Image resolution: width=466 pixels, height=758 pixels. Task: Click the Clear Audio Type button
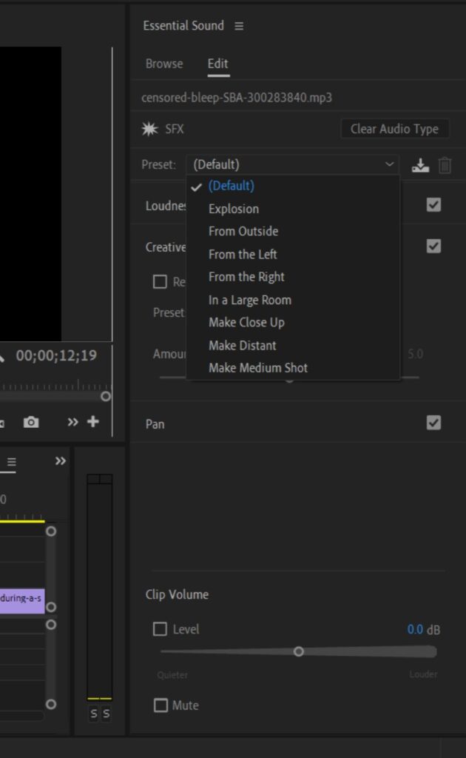pos(394,129)
